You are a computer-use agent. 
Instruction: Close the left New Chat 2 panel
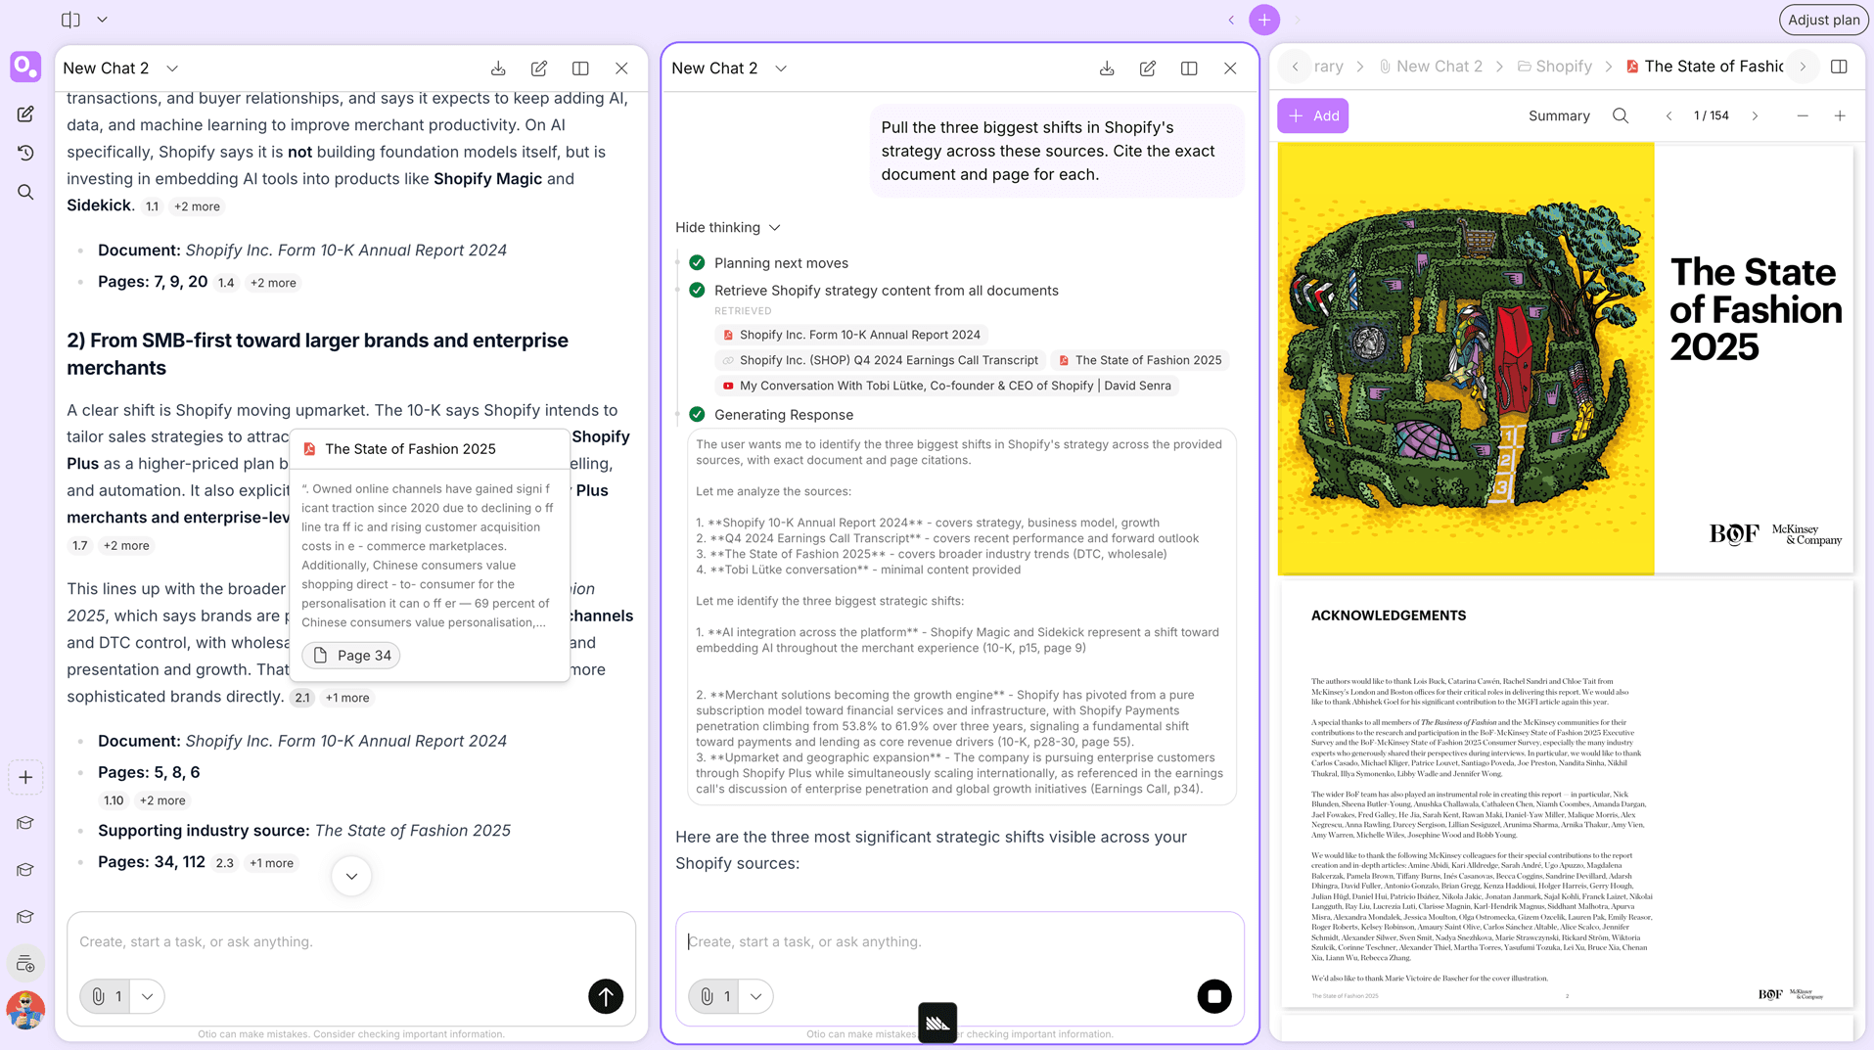(x=621, y=68)
